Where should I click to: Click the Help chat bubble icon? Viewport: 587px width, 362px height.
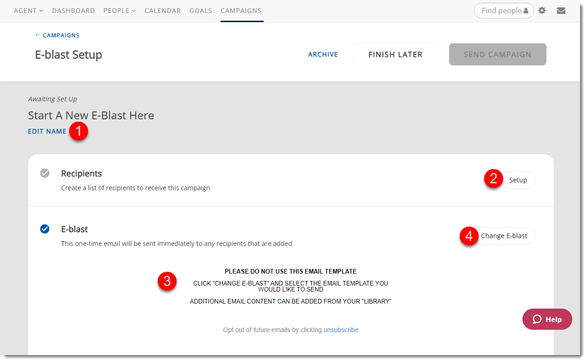tap(537, 320)
